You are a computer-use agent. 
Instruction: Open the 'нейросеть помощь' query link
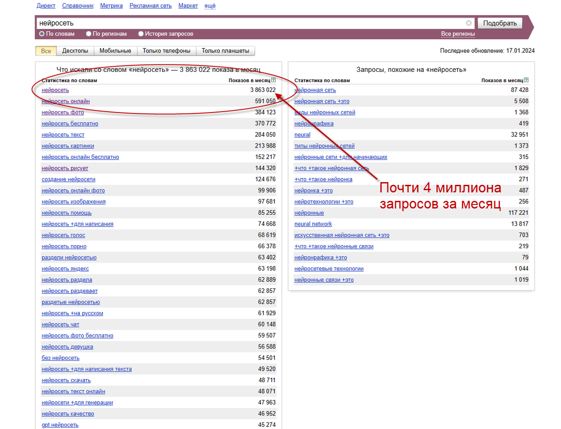[x=66, y=213]
